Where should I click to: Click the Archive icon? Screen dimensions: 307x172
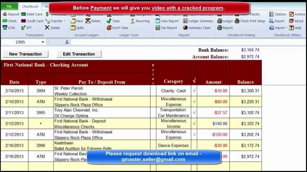point(291,14)
